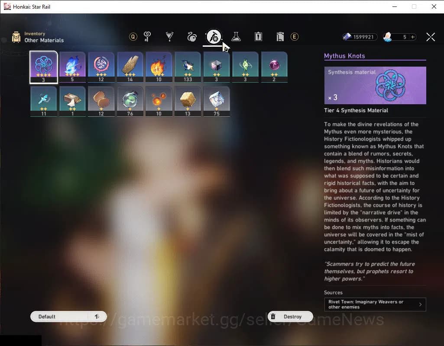Open the clipboard mission items tab
Image resolution: width=444 pixels, height=346 pixels.
tap(258, 36)
